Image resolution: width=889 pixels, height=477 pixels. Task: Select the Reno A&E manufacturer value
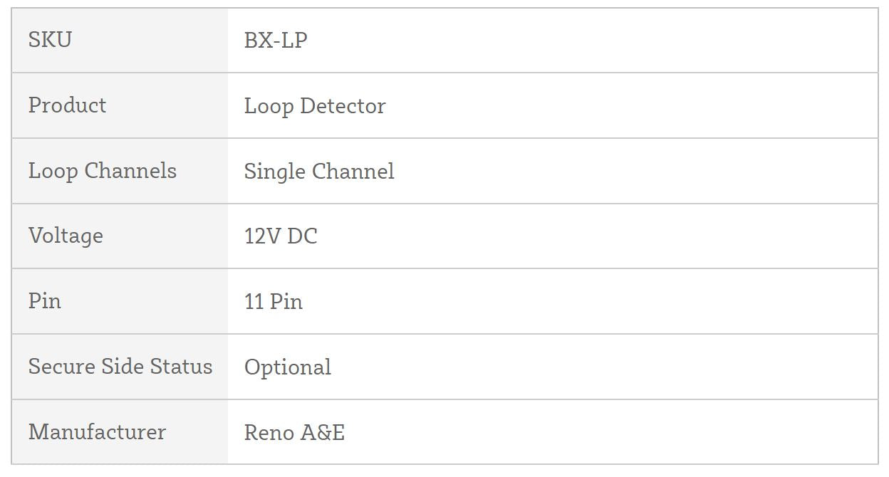[293, 433]
